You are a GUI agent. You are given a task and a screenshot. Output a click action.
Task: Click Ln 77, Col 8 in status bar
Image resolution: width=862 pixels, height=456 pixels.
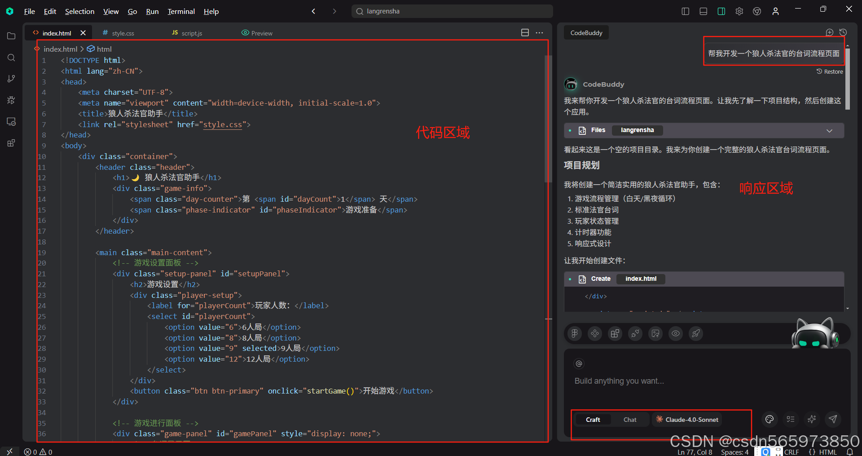pyautogui.click(x=695, y=452)
